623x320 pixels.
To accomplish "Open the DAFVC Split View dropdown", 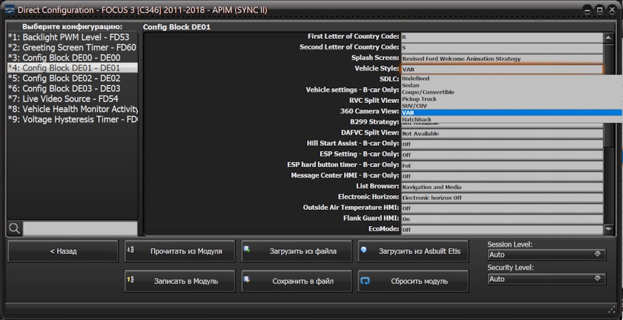I will click(x=502, y=133).
